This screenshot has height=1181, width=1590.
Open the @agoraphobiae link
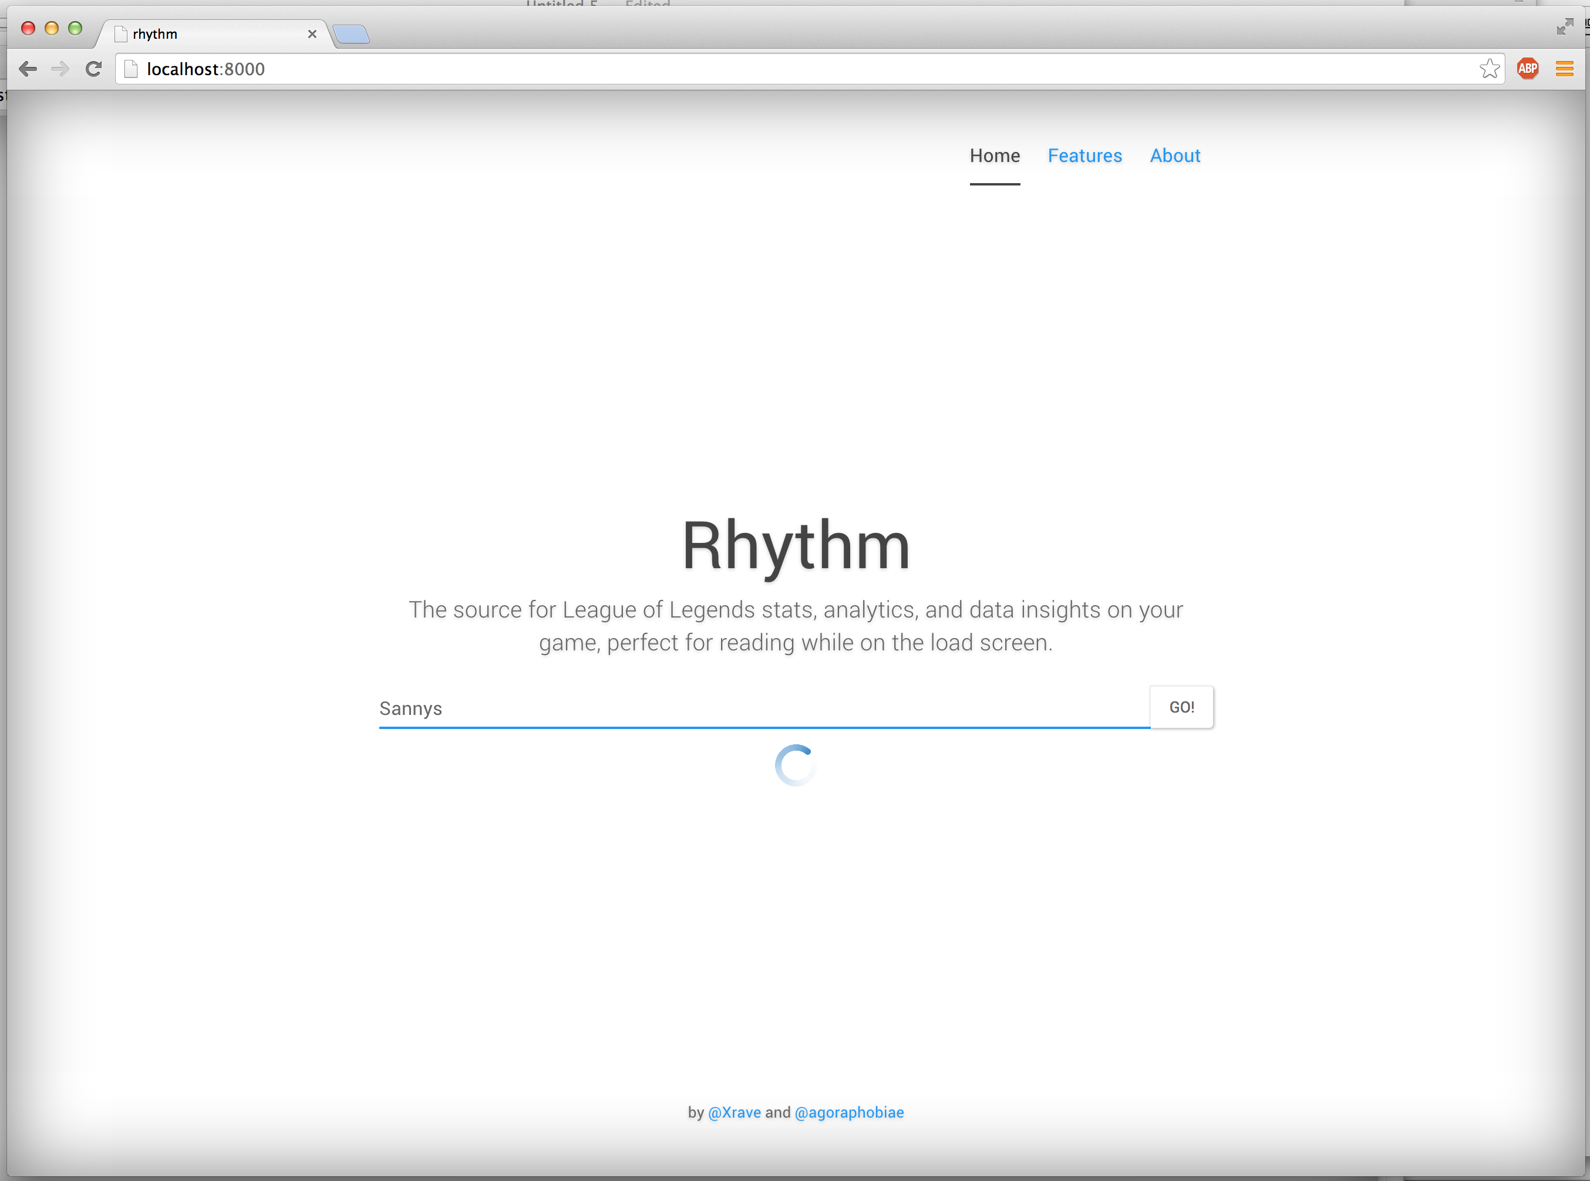(x=848, y=1112)
